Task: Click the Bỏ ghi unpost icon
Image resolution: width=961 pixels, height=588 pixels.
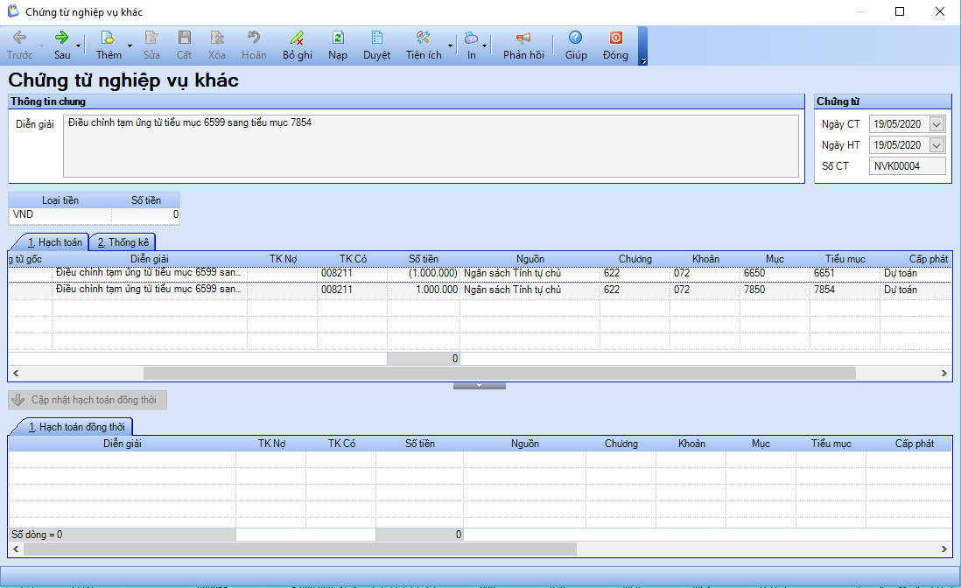Action: (x=297, y=38)
